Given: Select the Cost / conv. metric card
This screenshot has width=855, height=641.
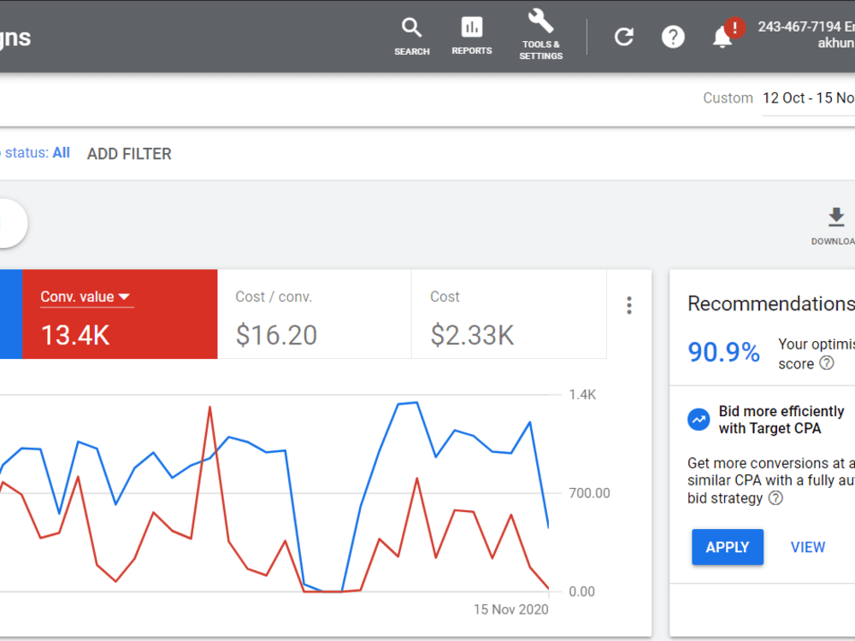Looking at the screenshot, I should pyautogui.click(x=314, y=314).
